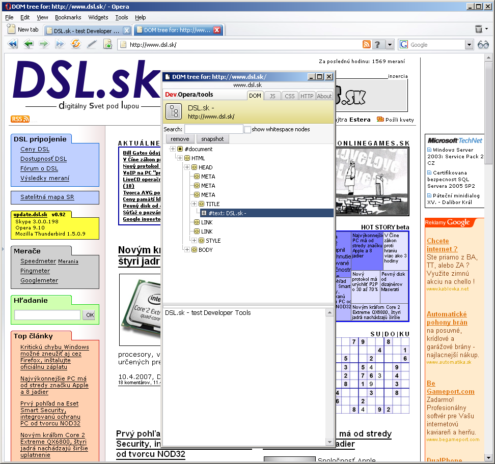Image resolution: width=495 pixels, height=464 pixels.
Task: Expand the BODY node
Action: point(187,250)
